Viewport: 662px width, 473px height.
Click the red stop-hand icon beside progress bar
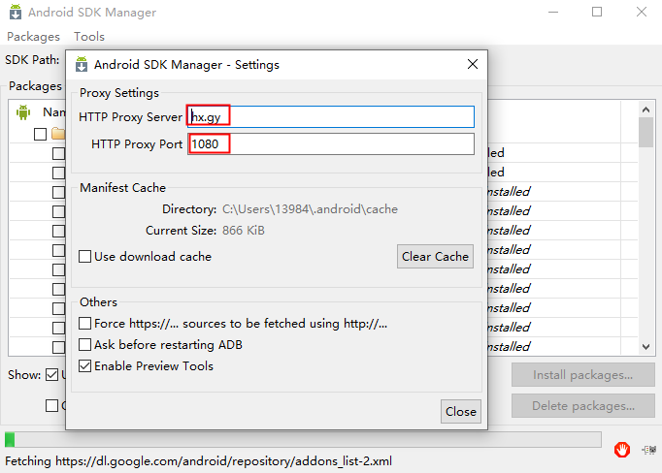(622, 450)
